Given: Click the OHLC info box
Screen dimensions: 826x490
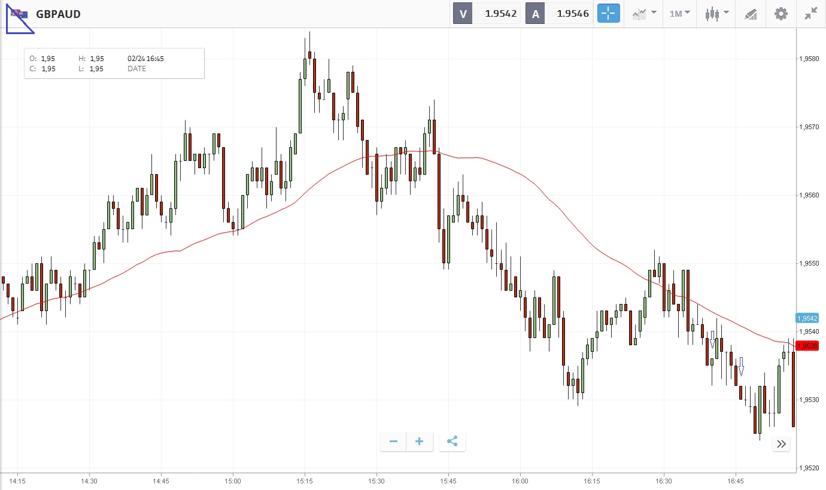Looking at the screenshot, I should coord(114,63).
